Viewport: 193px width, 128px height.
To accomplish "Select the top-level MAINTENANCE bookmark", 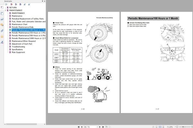I will [16, 10].
